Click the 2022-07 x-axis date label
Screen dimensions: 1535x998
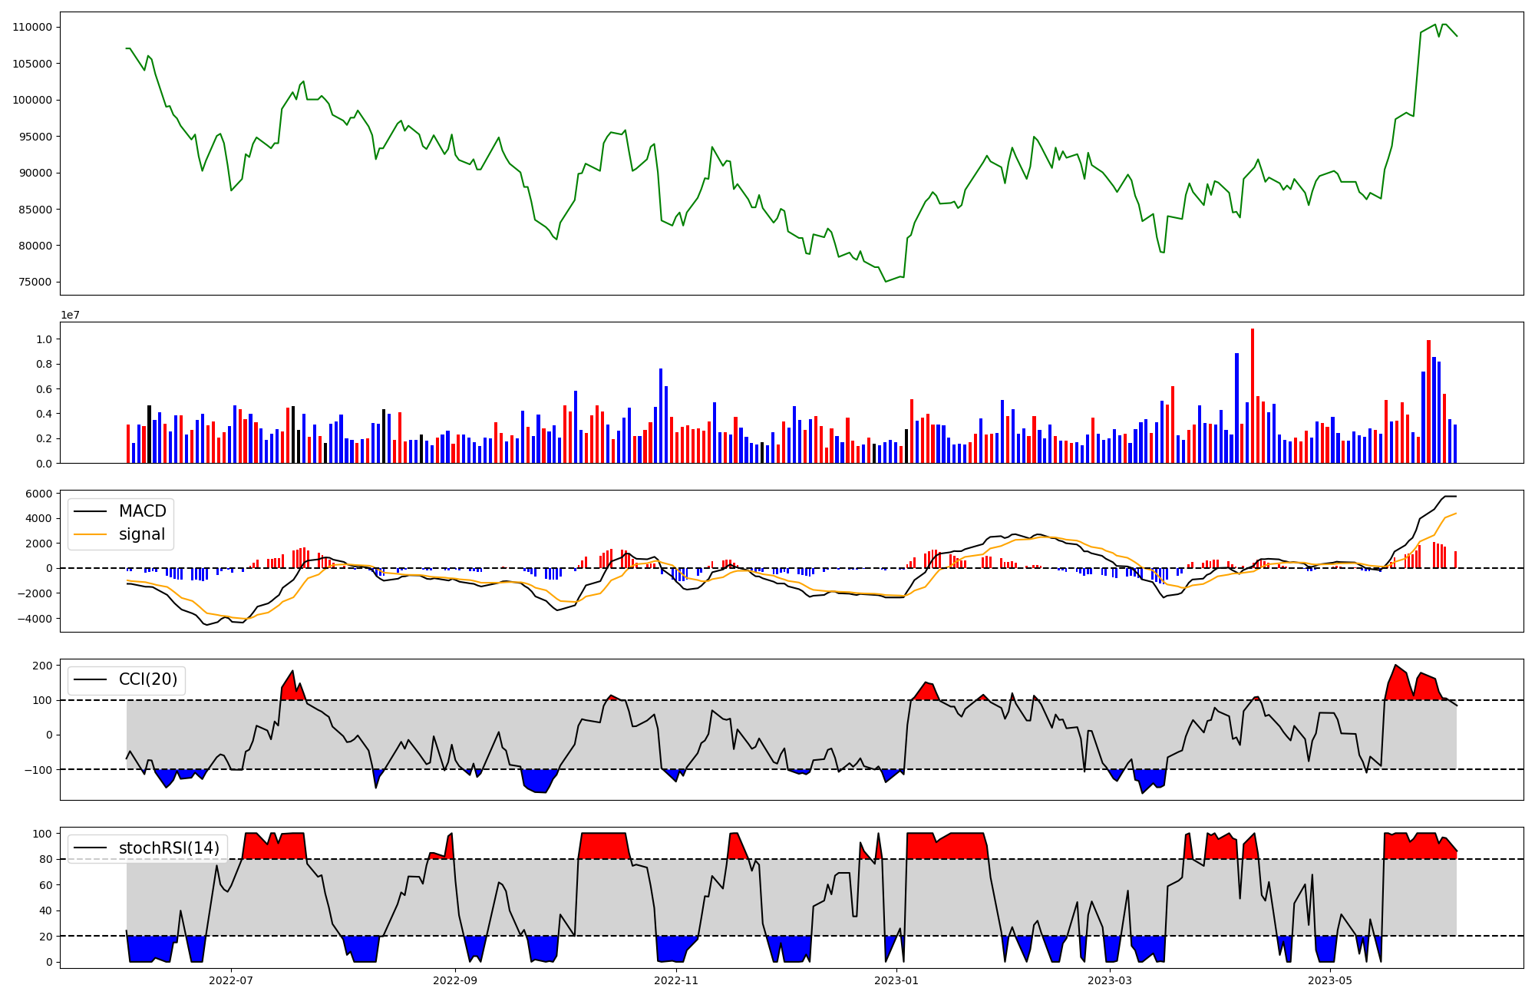231,980
